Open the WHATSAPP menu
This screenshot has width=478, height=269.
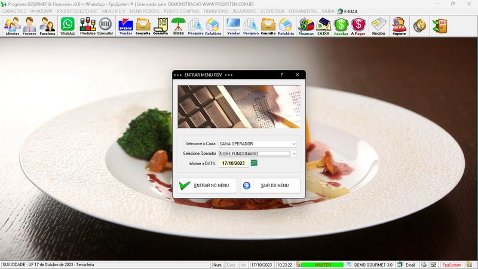click(41, 11)
